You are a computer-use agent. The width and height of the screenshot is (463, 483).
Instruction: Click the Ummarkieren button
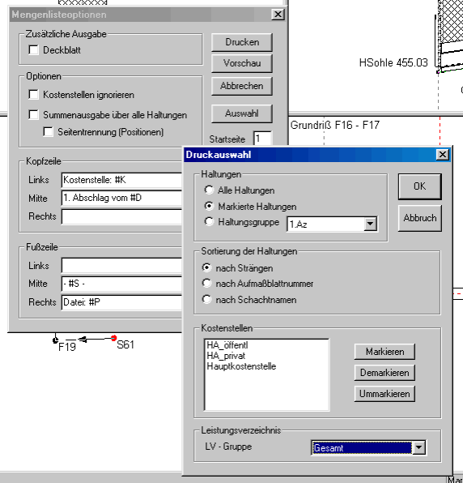coord(384,394)
